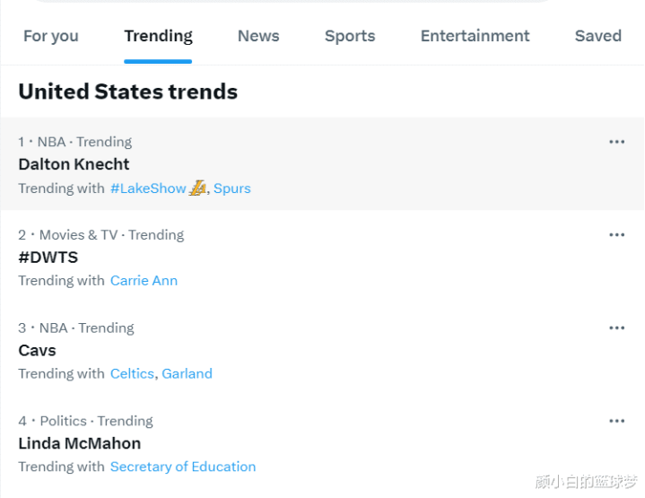Screen dimensions: 645x498
Task: Open more options for Dalton Knecht trend
Action: 616,142
